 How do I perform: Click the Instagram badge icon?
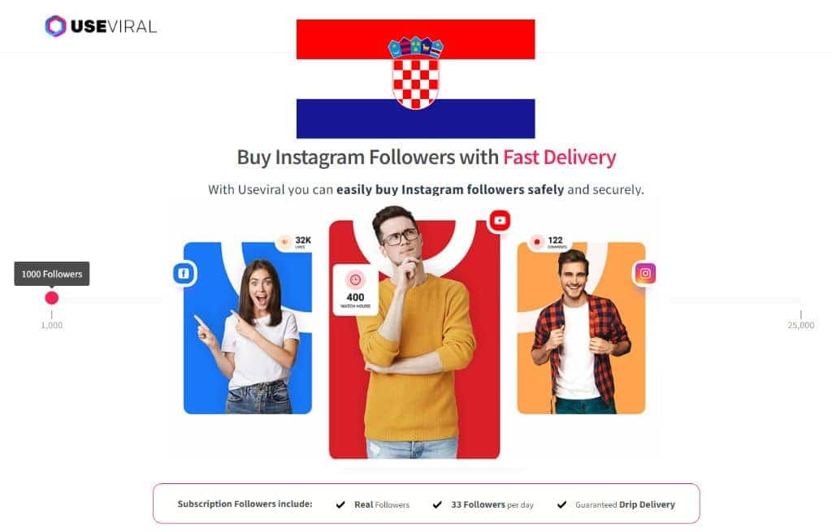tap(645, 273)
